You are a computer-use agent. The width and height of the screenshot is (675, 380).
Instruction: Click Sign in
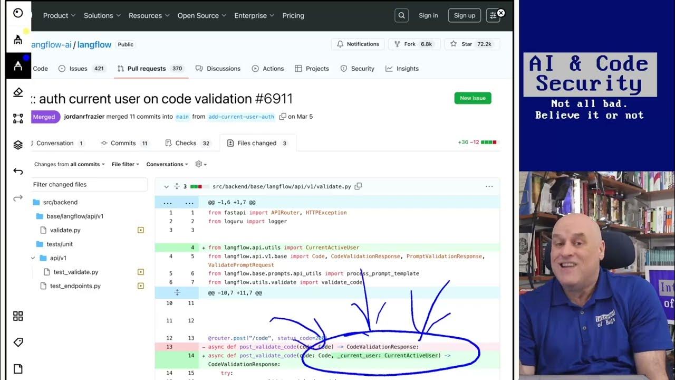point(428,15)
